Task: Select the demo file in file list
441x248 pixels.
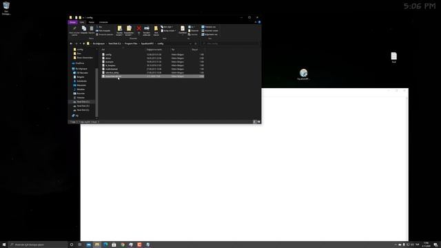Action: point(153,58)
